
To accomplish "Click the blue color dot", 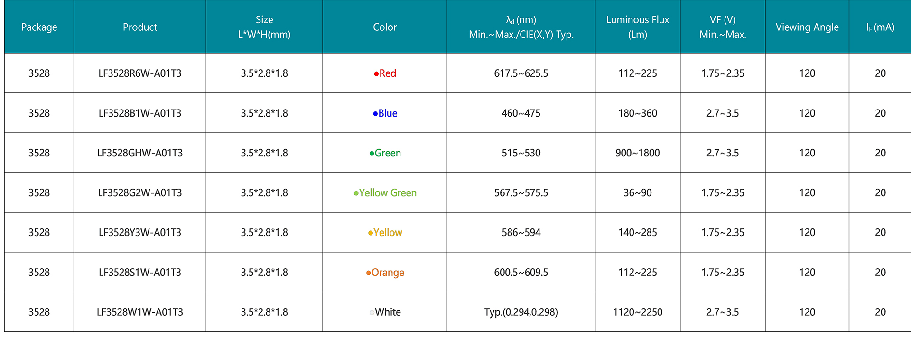I will (x=375, y=114).
